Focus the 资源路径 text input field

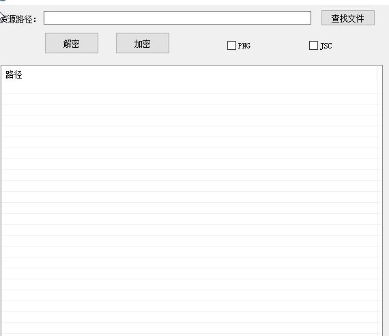click(x=177, y=18)
